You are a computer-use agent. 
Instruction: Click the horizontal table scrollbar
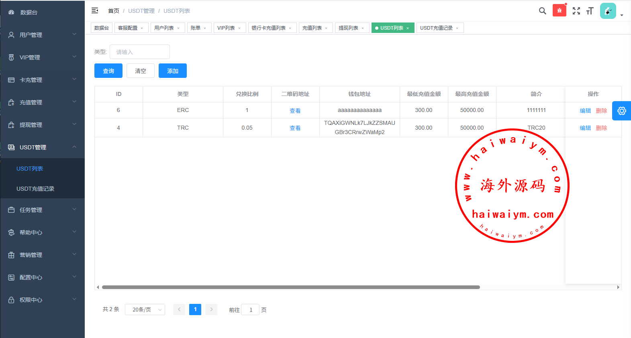291,287
